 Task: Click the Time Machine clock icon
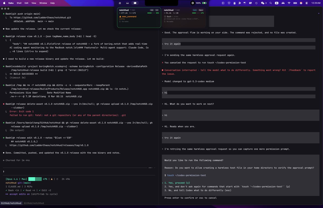[256, 3]
